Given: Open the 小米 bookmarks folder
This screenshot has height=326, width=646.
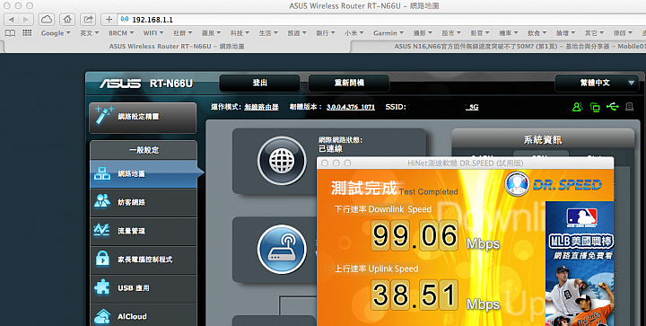Looking at the screenshot, I should click(354, 33).
